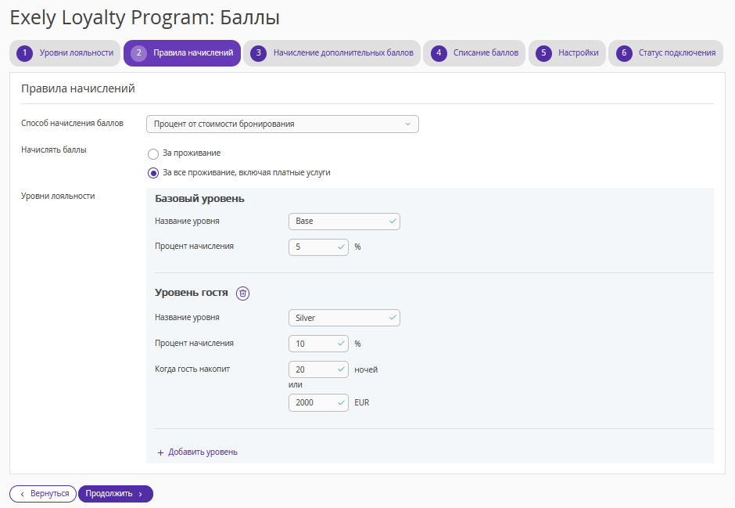Click the step 5 number circle

tap(543, 53)
